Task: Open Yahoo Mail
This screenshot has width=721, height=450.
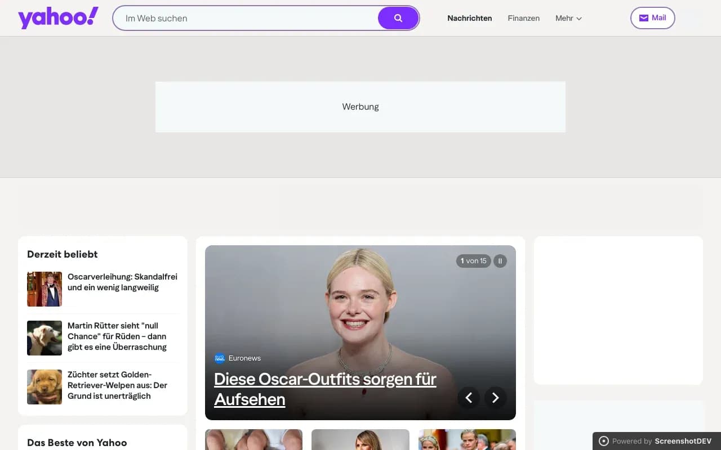Action: [x=652, y=18]
